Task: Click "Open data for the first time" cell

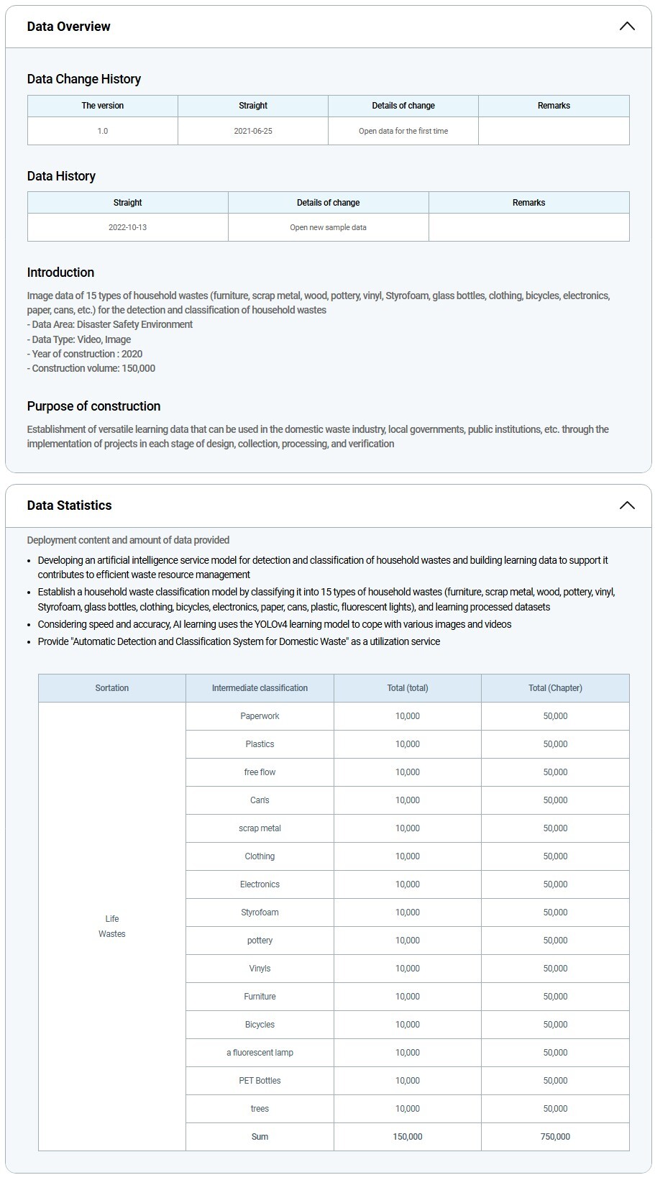Action: click(403, 132)
